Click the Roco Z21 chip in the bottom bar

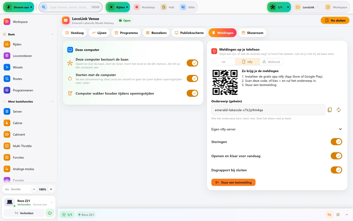(86, 215)
